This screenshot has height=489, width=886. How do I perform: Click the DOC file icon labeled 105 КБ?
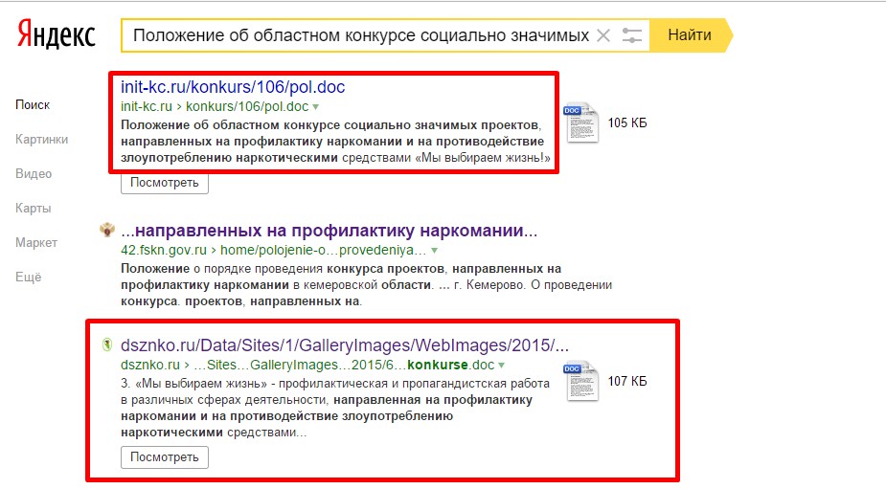click(x=580, y=122)
